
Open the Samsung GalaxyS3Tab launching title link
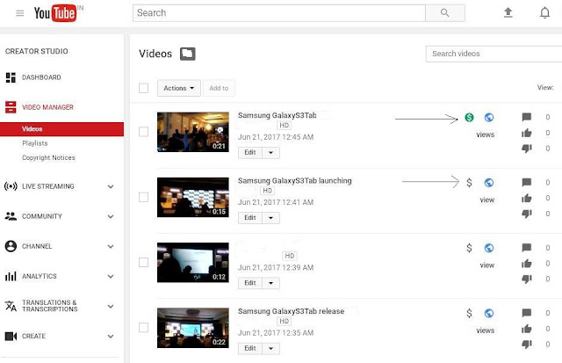pyautogui.click(x=295, y=181)
